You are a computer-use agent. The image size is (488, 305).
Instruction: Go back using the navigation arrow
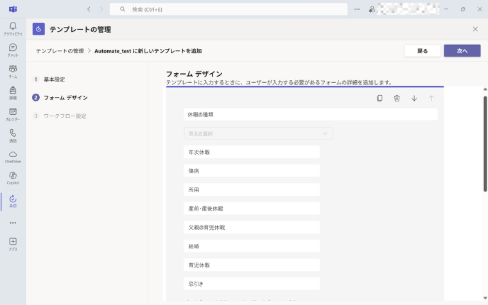89,10
